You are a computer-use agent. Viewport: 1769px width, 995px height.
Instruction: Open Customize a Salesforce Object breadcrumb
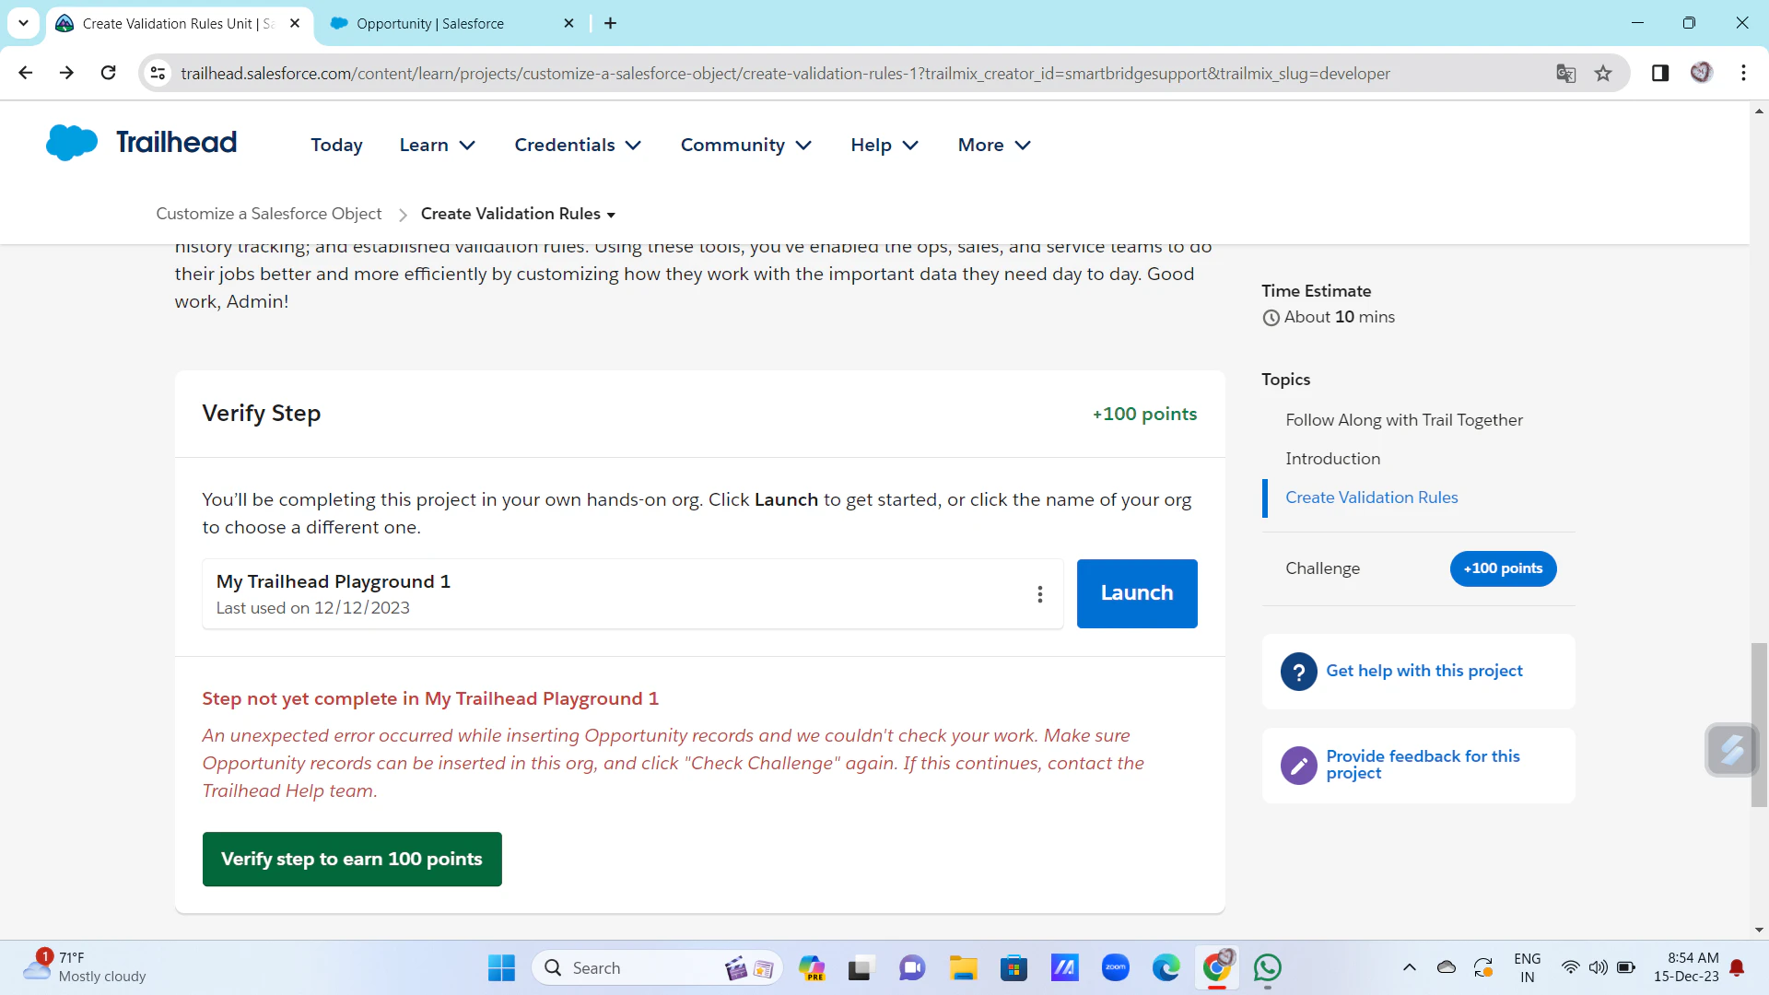268,214
